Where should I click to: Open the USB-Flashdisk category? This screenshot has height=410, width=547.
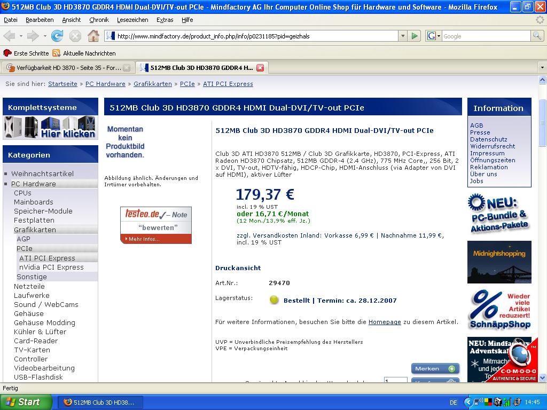[x=38, y=377]
